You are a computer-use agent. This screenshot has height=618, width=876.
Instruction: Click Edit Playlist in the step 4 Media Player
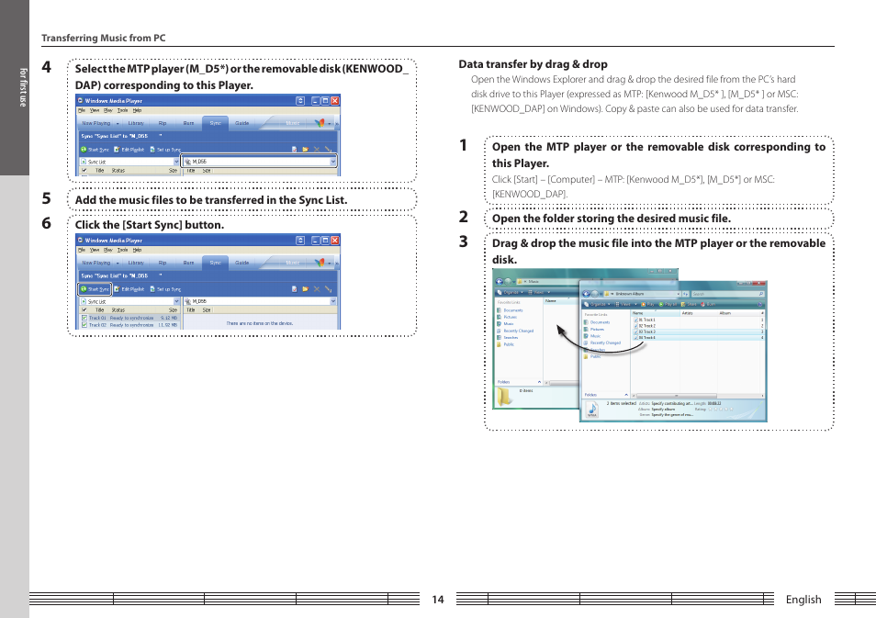(x=129, y=149)
